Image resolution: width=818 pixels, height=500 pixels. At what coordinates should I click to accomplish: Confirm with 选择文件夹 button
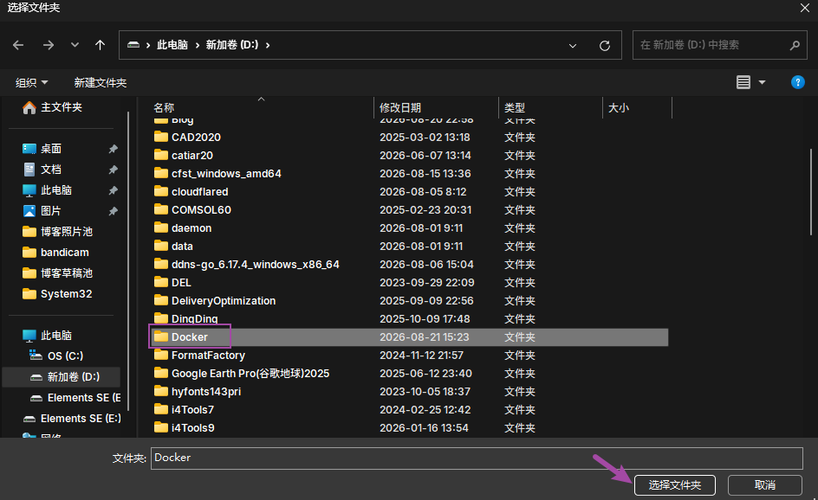coord(674,485)
